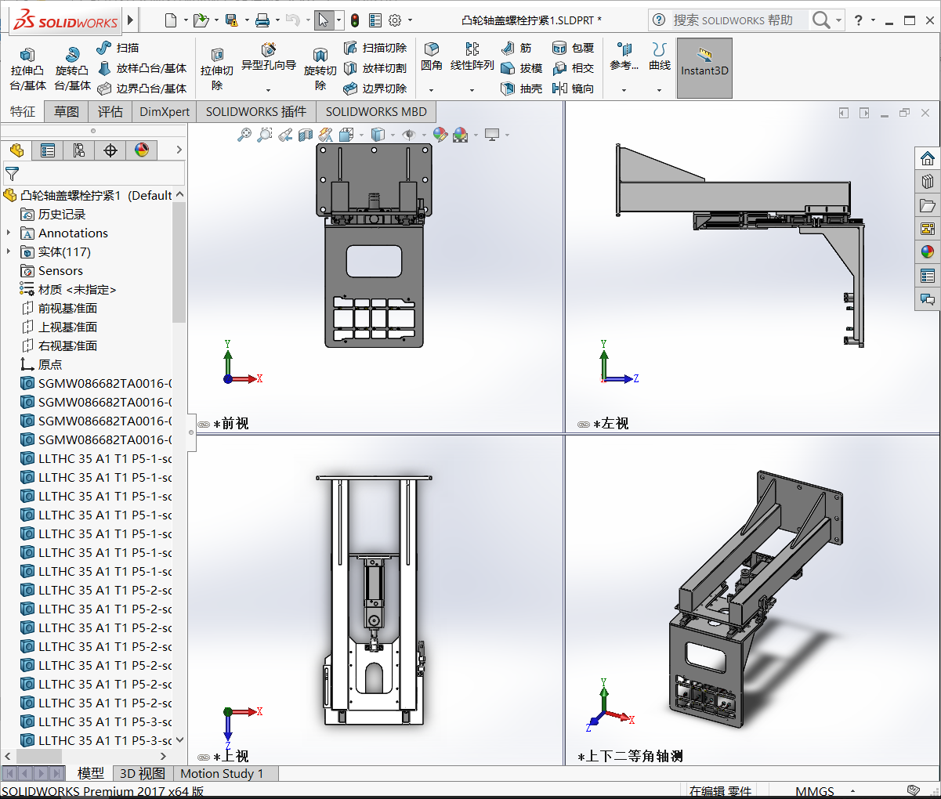Open the task pane File Explorer folder icon
This screenshot has width=941, height=799.
coord(928,205)
